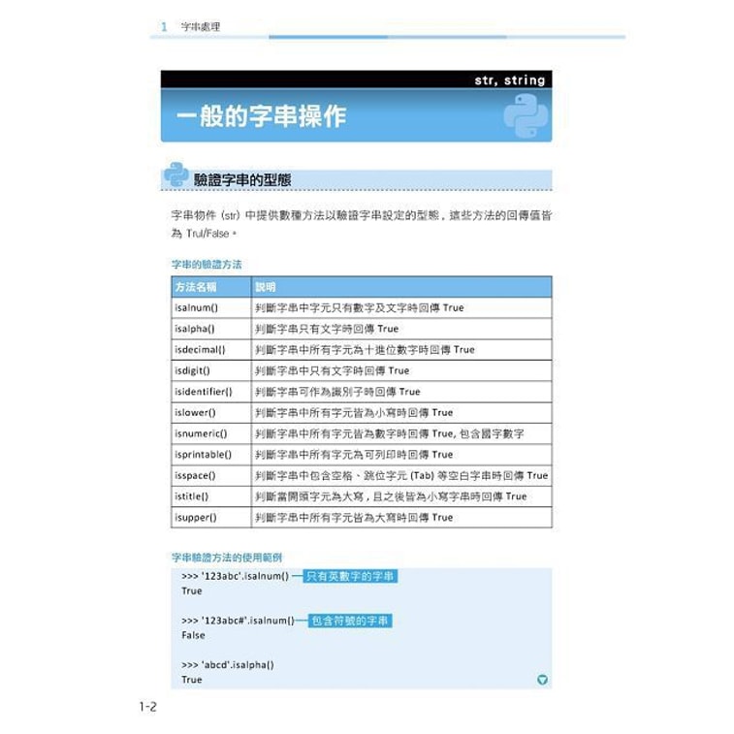
Task: Click the description in the isspace() row
Action: click(401, 476)
